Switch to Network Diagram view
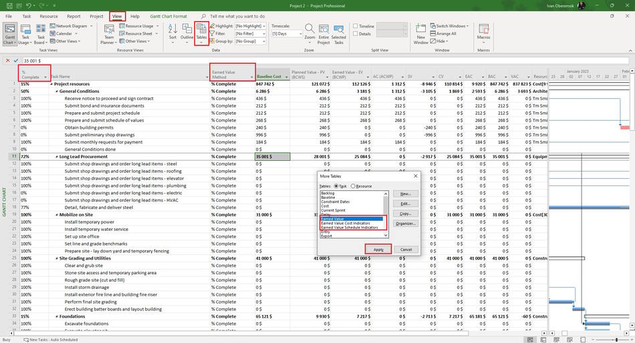This screenshot has height=343, width=635. pyautogui.click(x=71, y=26)
